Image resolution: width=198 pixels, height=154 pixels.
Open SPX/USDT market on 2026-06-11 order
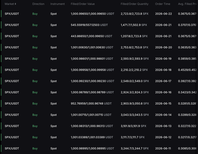pos(12,148)
